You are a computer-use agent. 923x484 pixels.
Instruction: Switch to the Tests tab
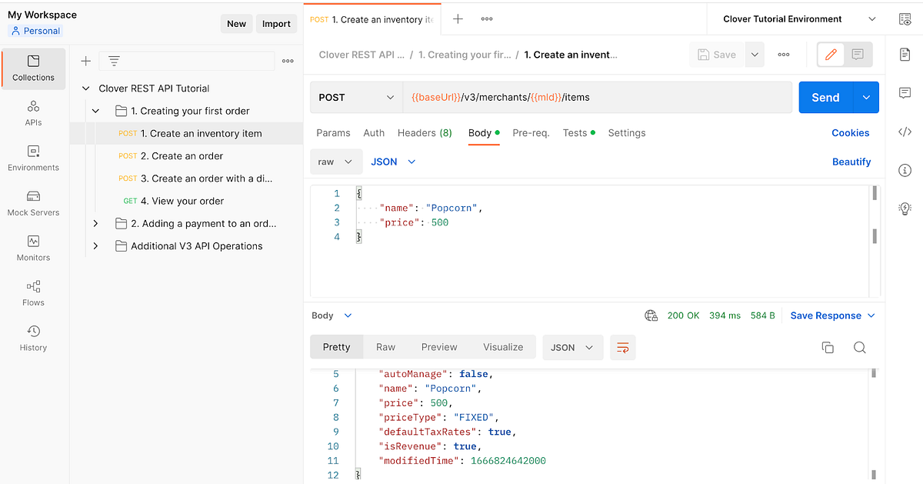tap(575, 132)
